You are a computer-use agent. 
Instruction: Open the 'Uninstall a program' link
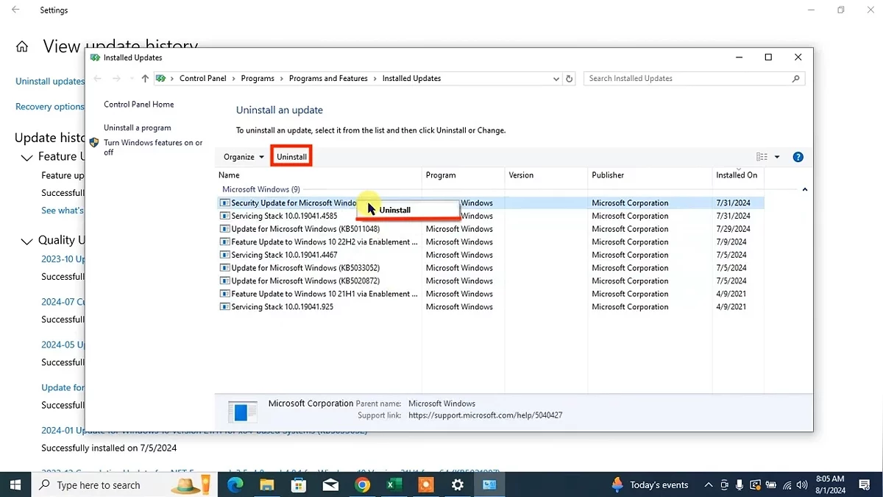tap(137, 128)
